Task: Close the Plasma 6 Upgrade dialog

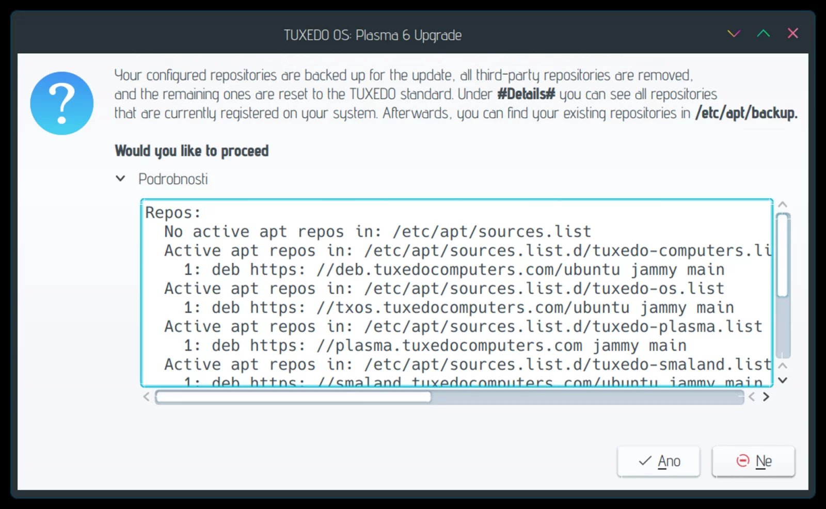Action: tap(793, 34)
